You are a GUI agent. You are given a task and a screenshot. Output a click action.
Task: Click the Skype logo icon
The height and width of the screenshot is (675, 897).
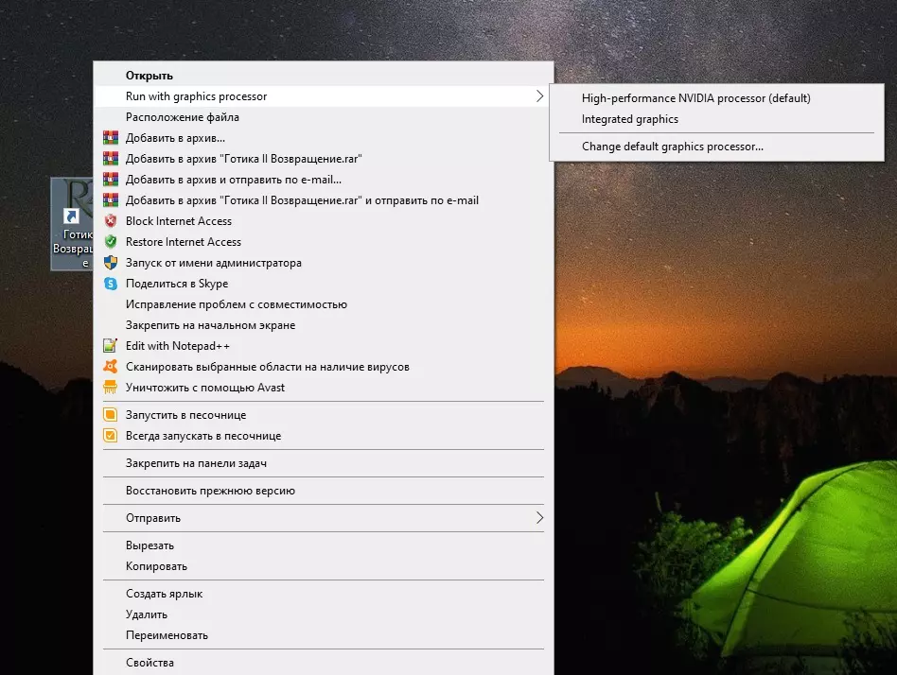[x=111, y=284]
